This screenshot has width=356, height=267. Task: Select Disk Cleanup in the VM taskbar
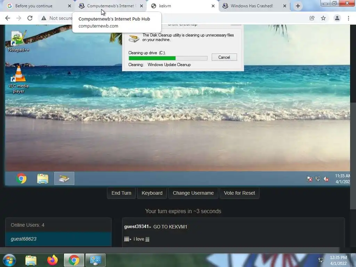pyautogui.click(x=64, y=178)
